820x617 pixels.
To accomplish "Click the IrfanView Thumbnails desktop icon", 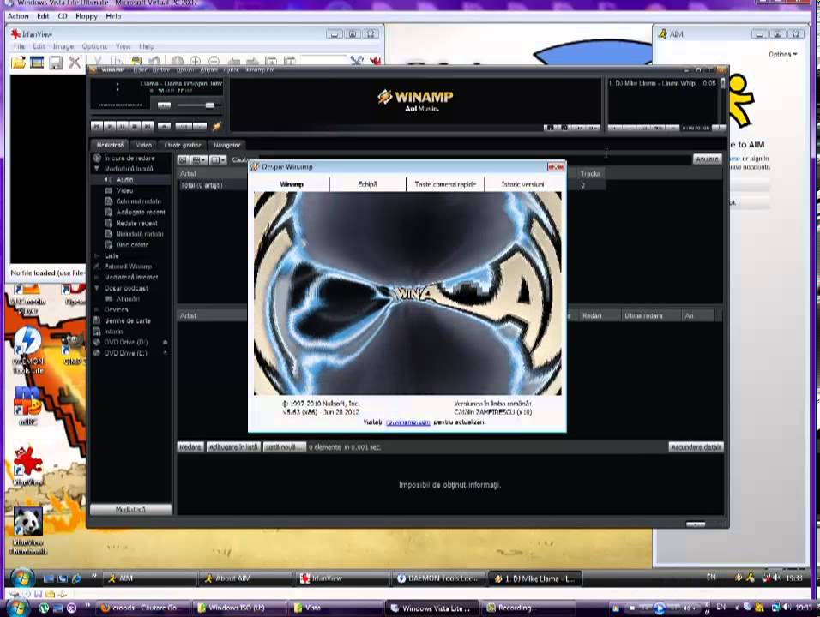I will pyautogui.click(x=28, y=530).
